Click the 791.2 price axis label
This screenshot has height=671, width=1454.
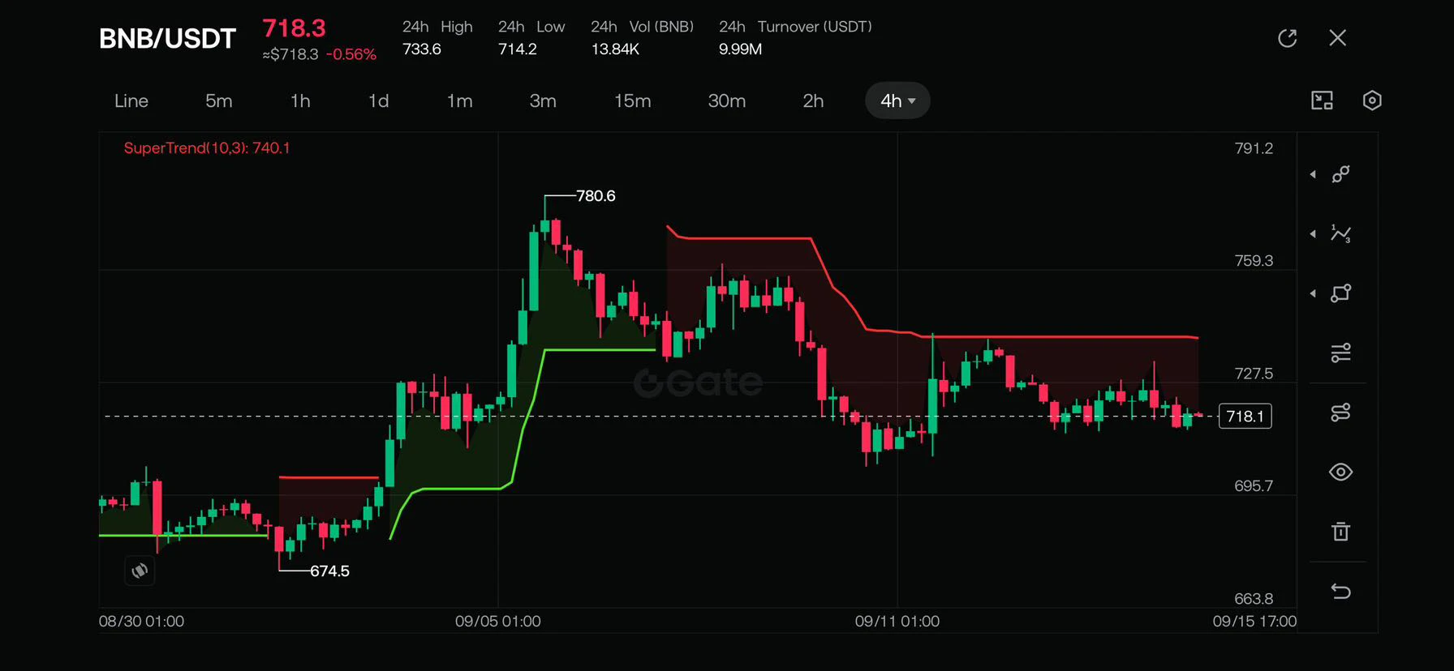pyautogui.click(x=1254, y=148)
